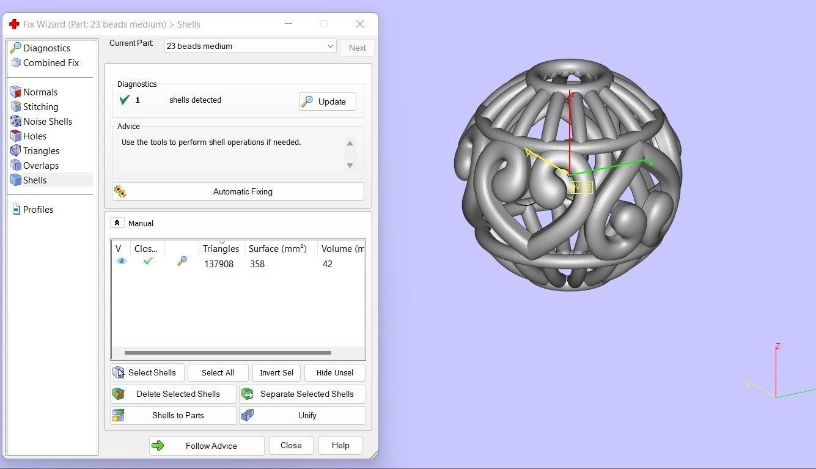
Task: Click the 3D bead model in viewport
Action: [x=568, y=174]
